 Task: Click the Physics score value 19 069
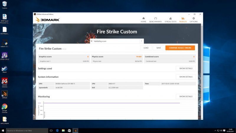click(139, 57)
